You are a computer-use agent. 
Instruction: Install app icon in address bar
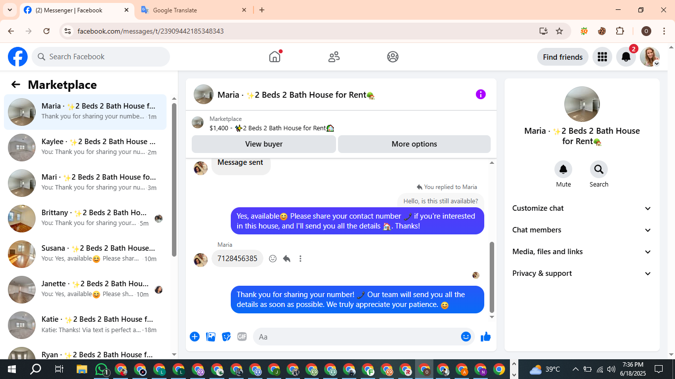click(x=544, y=31)
